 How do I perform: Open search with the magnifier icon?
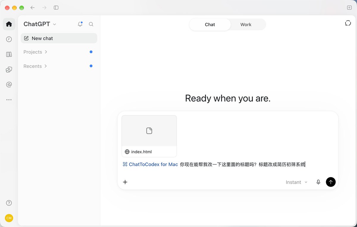[91, 24]
